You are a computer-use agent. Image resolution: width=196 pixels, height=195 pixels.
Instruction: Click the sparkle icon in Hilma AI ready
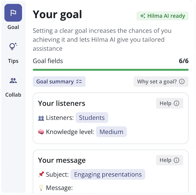pyautogui.click(x=143, y=16)
